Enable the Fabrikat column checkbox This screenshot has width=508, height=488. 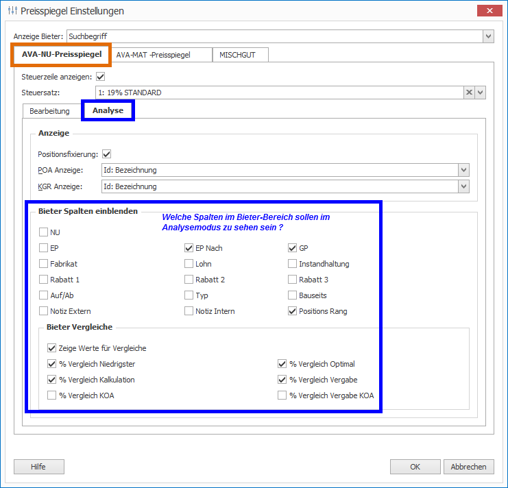tap(44, 264)
